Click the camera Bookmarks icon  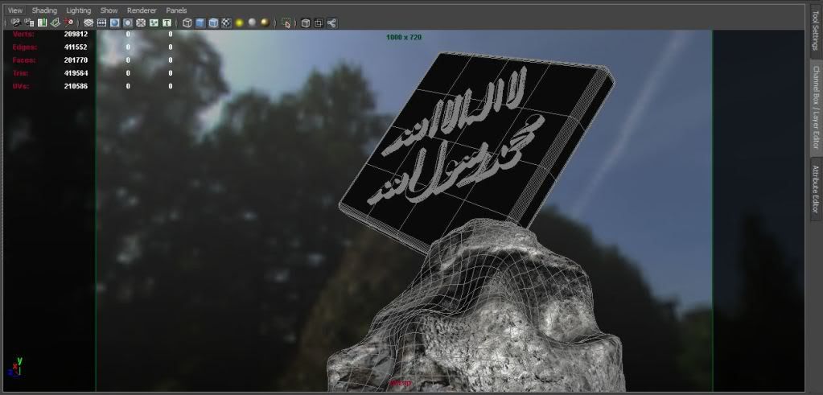(42, 23)
